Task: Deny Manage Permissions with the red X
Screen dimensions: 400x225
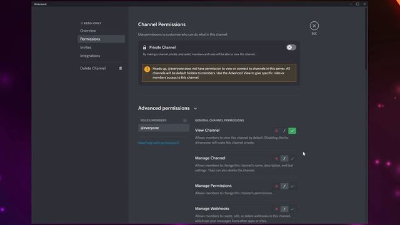Action: tap(276, 186)
